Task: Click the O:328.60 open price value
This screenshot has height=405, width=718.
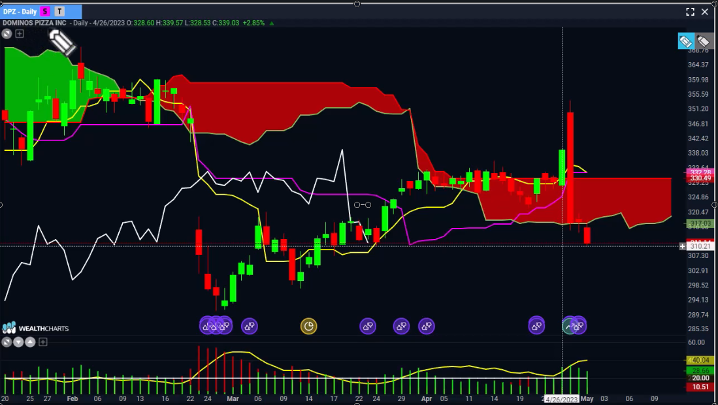Action: point(140,23)
